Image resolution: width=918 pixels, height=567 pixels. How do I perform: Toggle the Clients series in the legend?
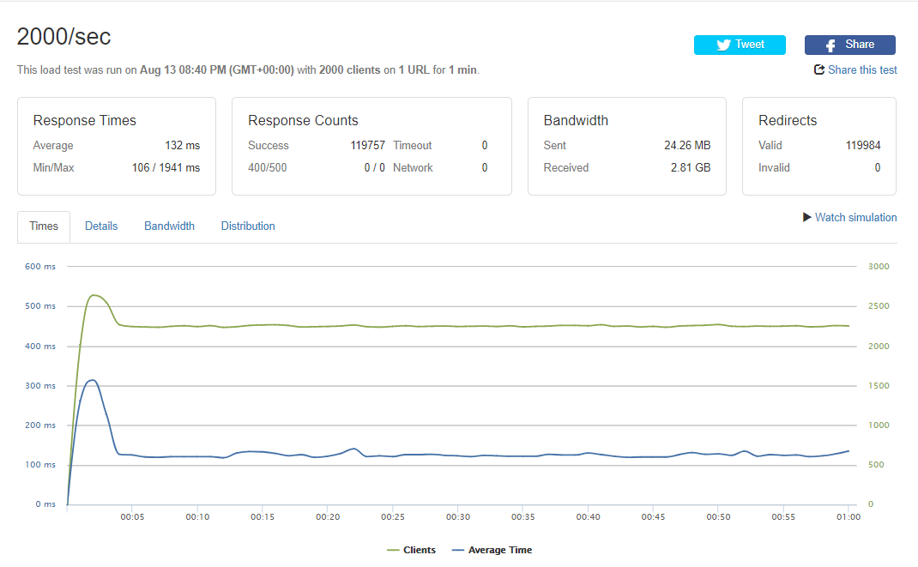[x=420, y=550]
